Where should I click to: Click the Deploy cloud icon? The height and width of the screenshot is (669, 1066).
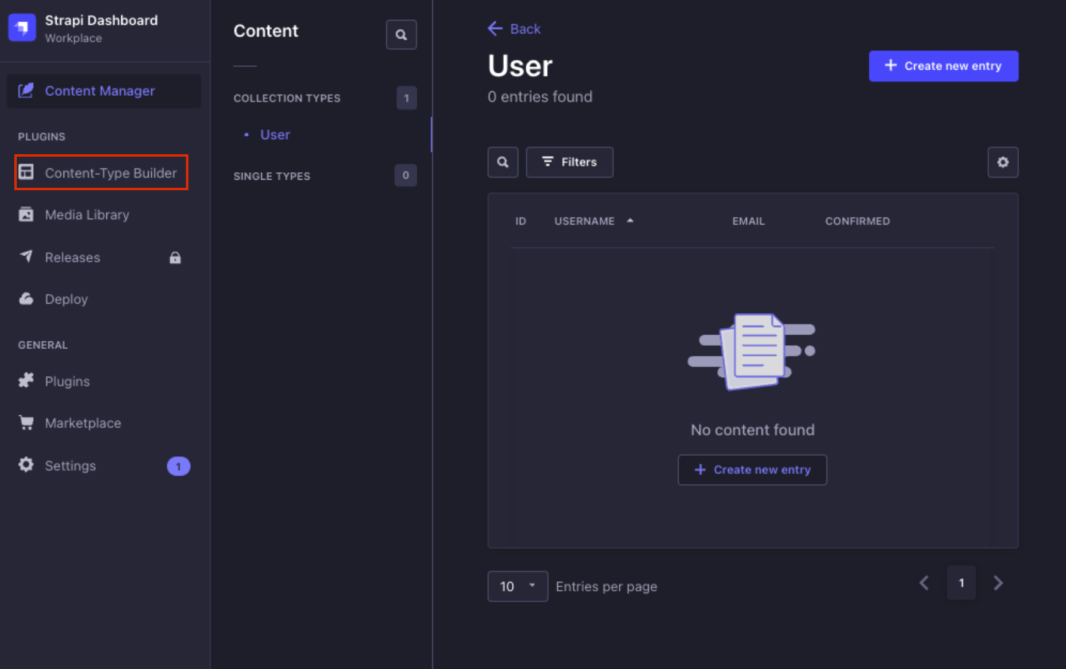(x=26, y=298)
